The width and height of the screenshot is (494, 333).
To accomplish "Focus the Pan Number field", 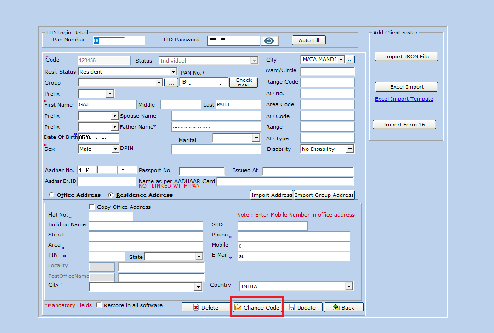I will pyautogui.click(x=119, y=40).
